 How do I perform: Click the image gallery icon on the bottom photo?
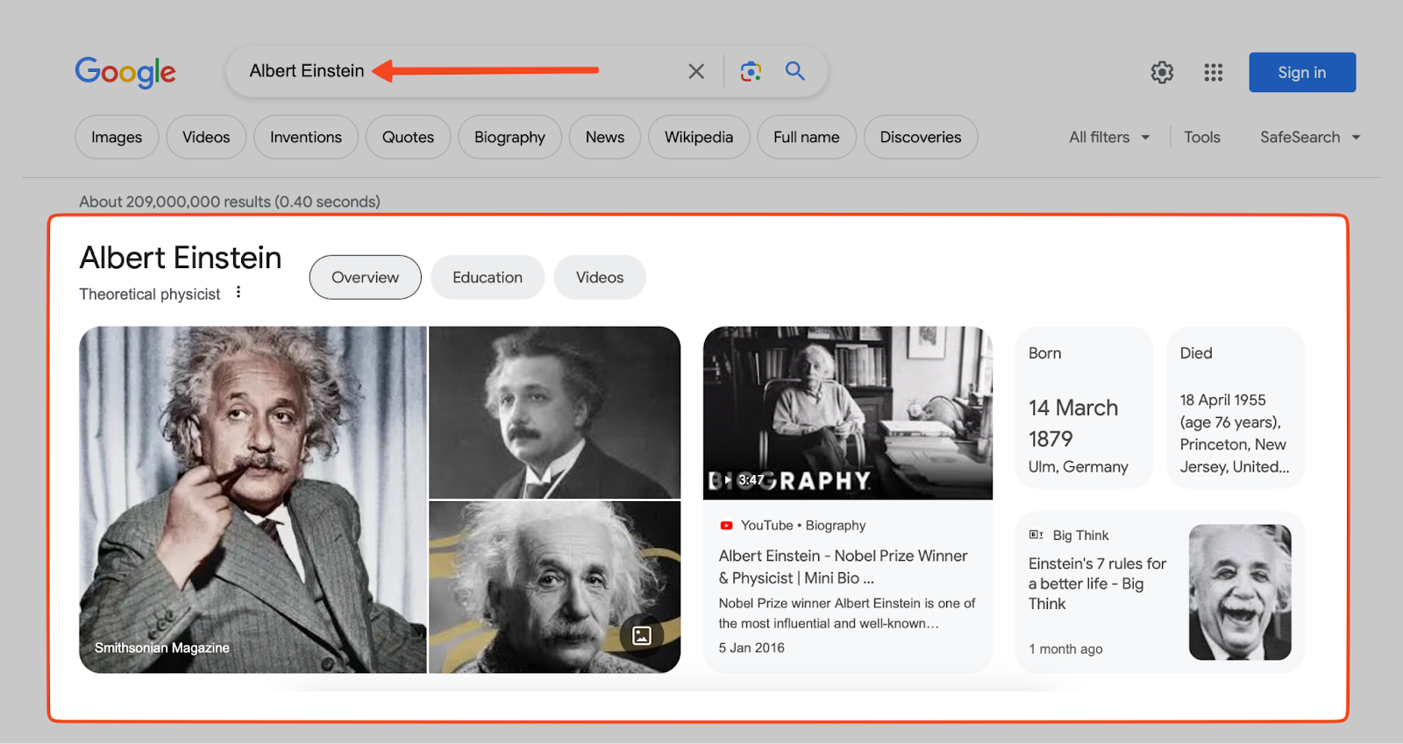642,635
